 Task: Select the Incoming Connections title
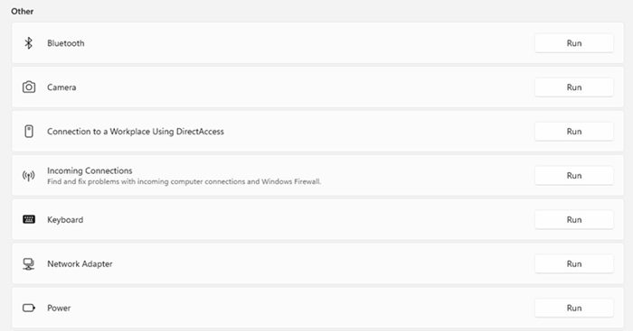coord(90,170)
